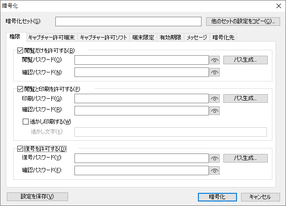
Task: Click the 暗号化セット input field
Action: pyautogui.click(x=128, y=21)
